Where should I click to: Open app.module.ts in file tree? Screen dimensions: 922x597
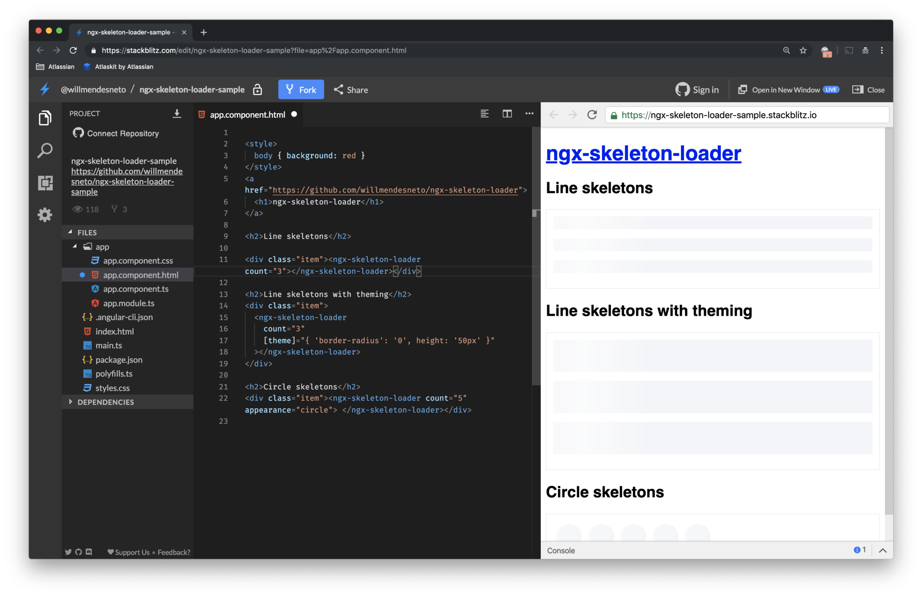pyautogui.click(x=128, y=303)
